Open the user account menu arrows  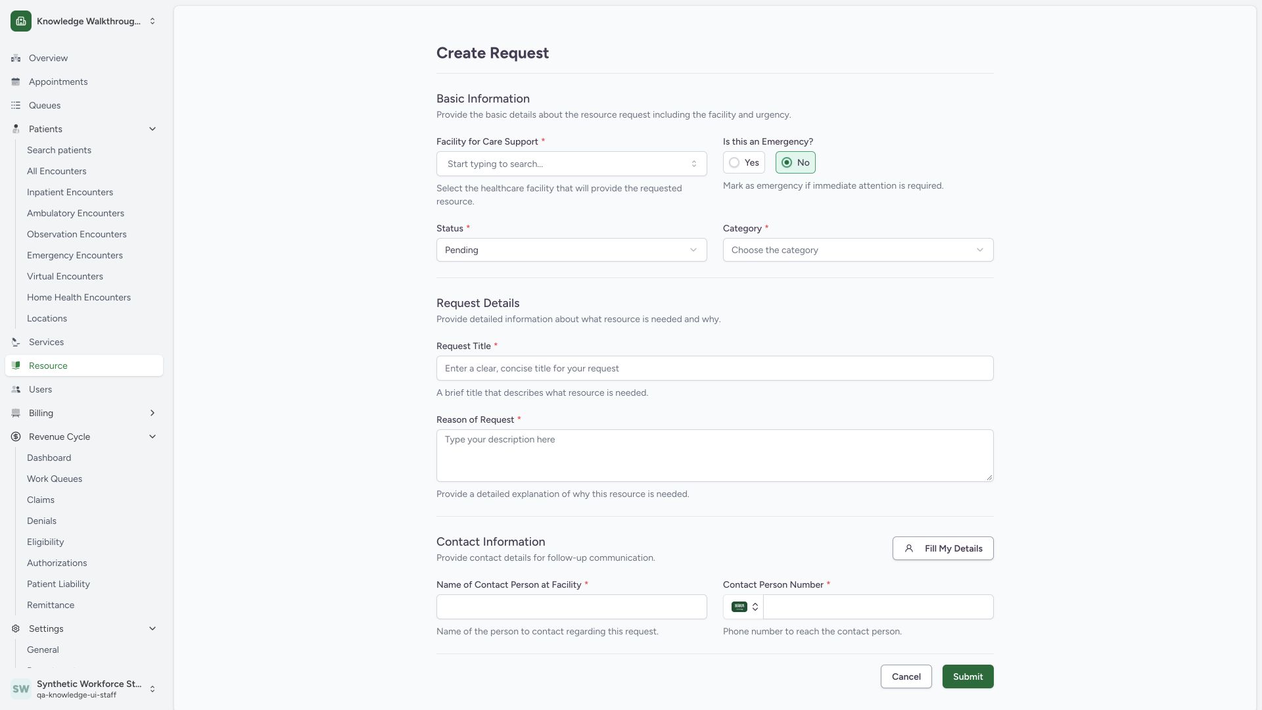coord(152,689)
